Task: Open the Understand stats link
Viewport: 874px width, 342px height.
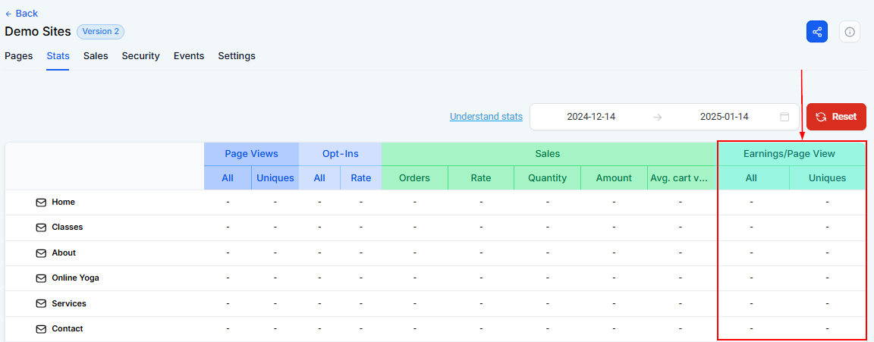Action: pyautogui.click(x=486, y=117)
